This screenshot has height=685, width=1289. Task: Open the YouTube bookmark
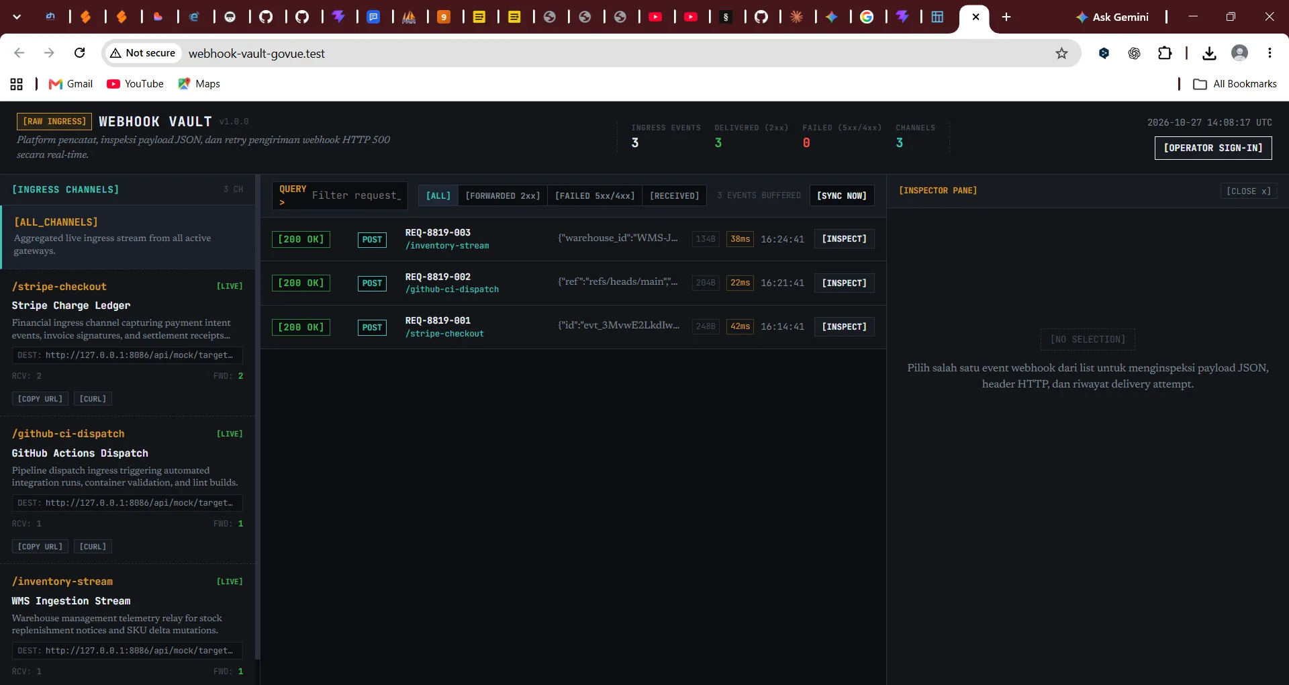coord(135,84)
